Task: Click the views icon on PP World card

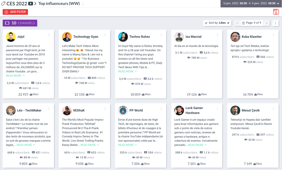Action: coord(134,157)
